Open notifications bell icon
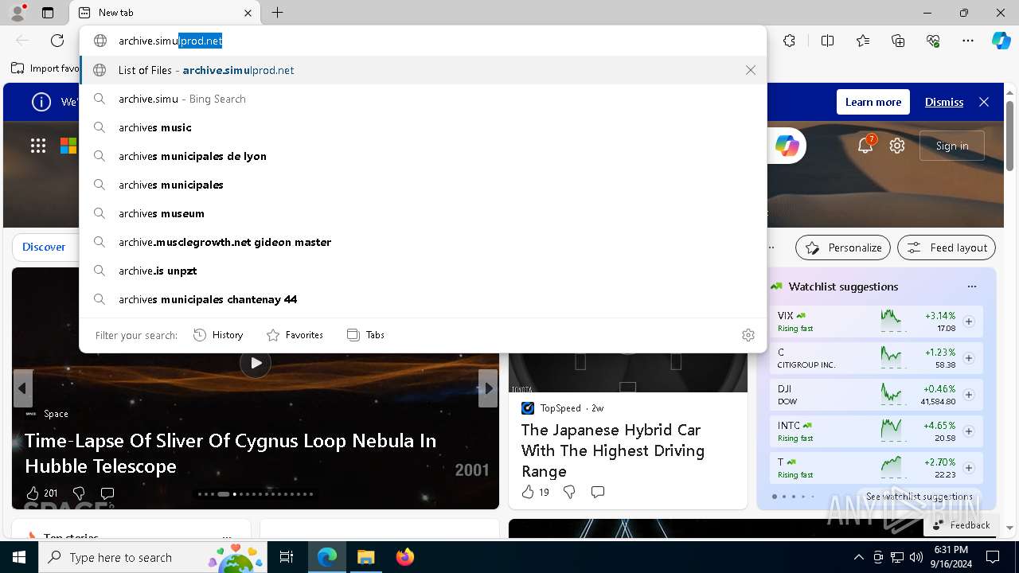Image resolution: width=1019 pixels, height=573 pixels. [865, 145]
